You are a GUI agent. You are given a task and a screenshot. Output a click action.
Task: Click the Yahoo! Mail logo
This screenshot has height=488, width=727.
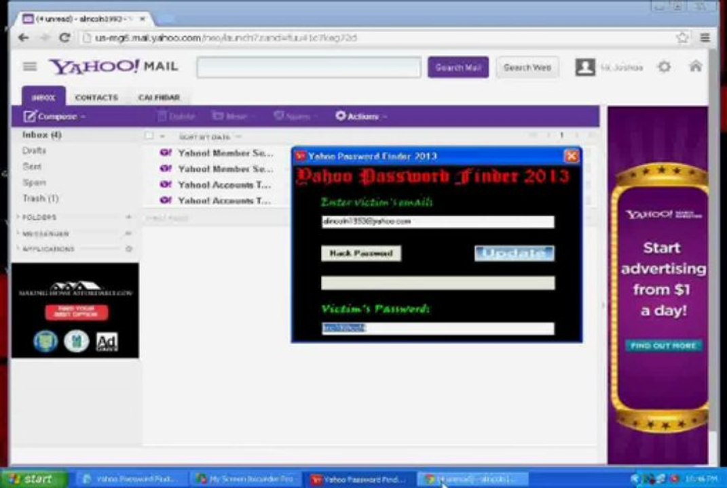click(x=113, y=66)
